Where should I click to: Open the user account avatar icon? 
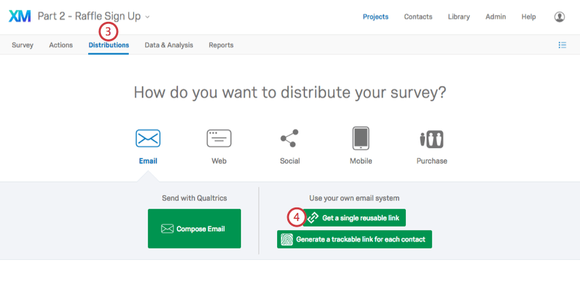pos(560,16)
